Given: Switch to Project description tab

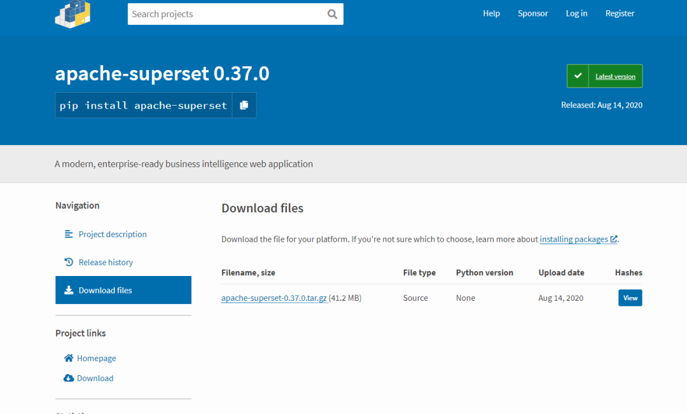Looking at the screenshot, I should [113, 235].
